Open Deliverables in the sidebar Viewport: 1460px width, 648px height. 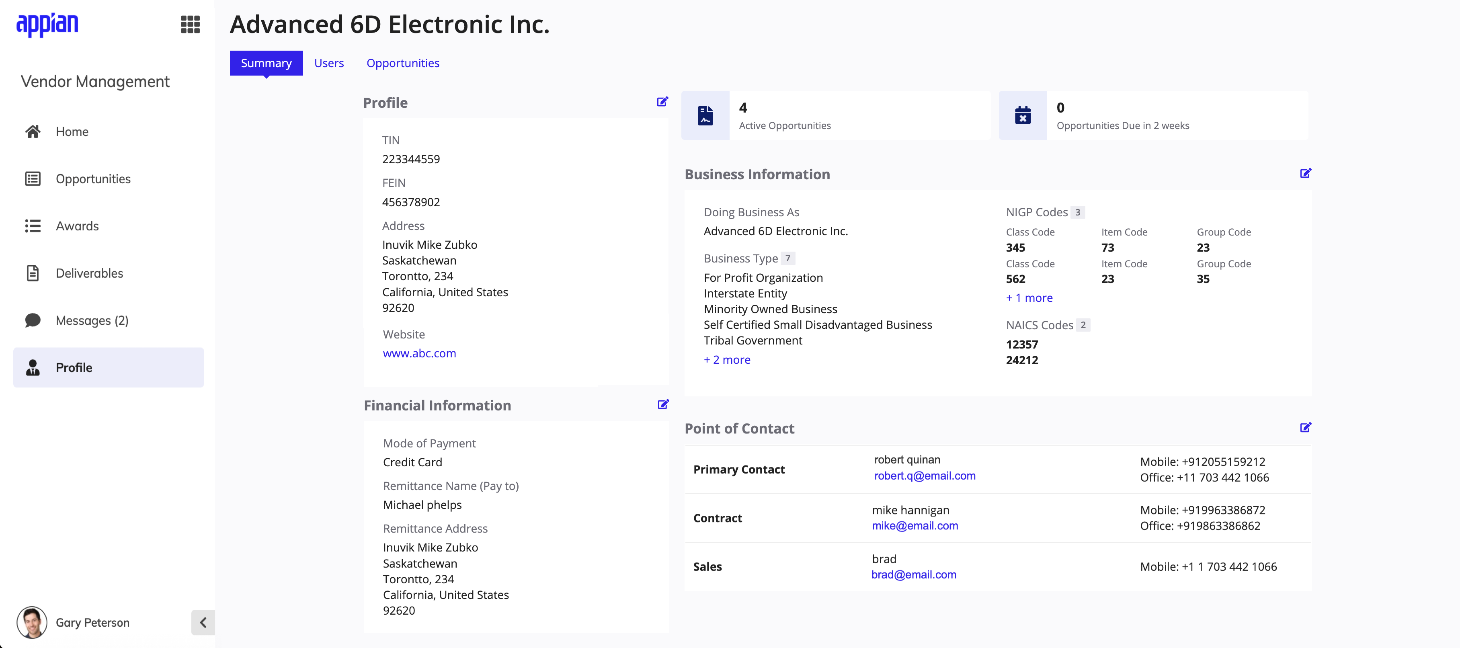(x=89, y=273)
